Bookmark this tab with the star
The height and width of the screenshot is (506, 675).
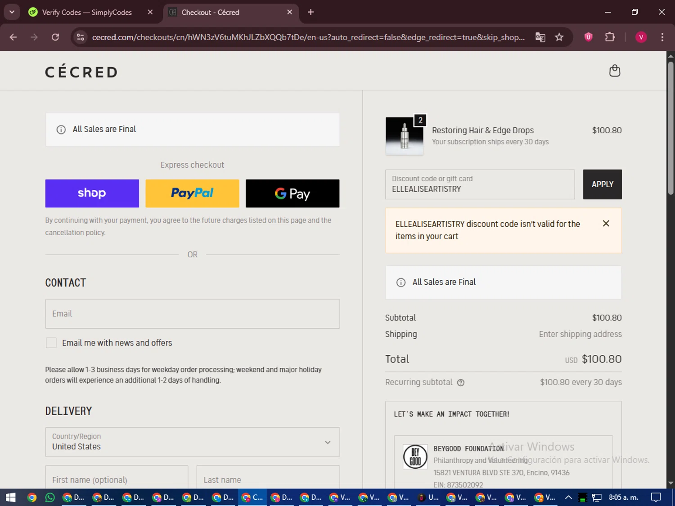(559, 37)
